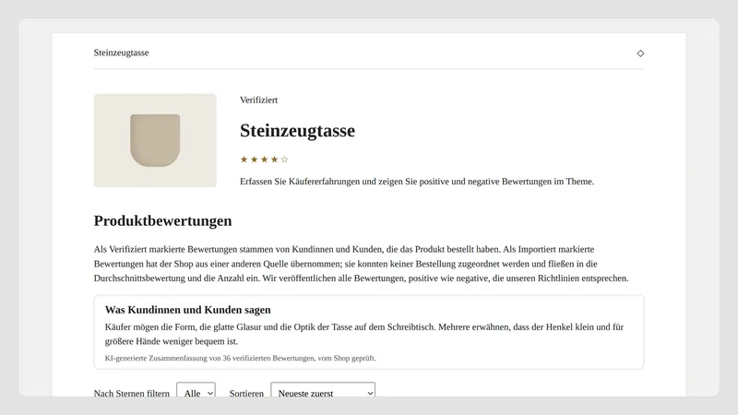The image size is (738, 415).
Task: Click the Sortieren label
Action: [246, 393]
